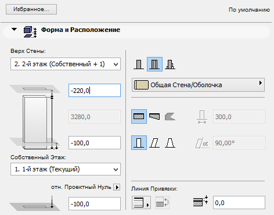Click the По умолчанию label
This screenshot has height=215, width=274.
pos(249,10)
